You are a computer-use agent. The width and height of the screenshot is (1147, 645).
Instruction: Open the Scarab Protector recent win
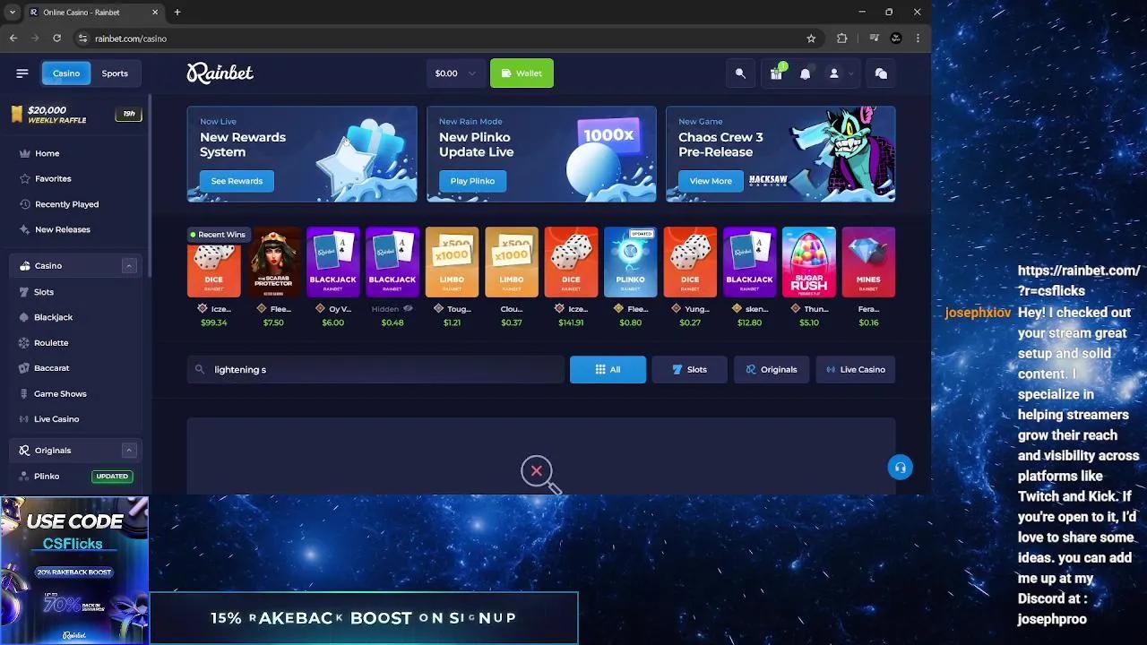click(x=273, y=262)
